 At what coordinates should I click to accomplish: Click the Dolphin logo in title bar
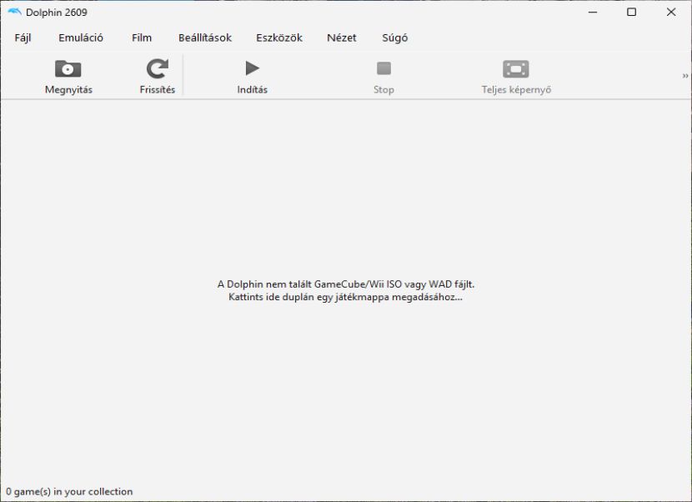[14, 12]
